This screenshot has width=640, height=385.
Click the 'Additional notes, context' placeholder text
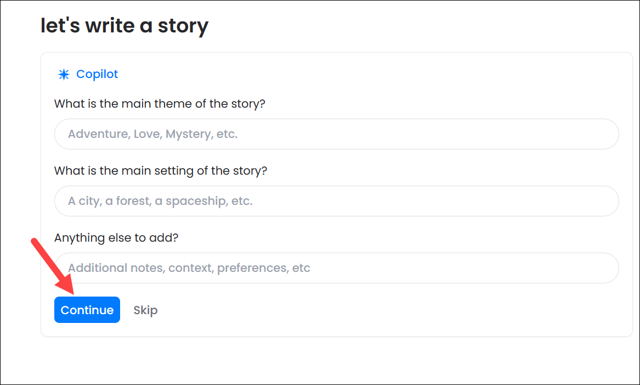(x=189, y=268)
